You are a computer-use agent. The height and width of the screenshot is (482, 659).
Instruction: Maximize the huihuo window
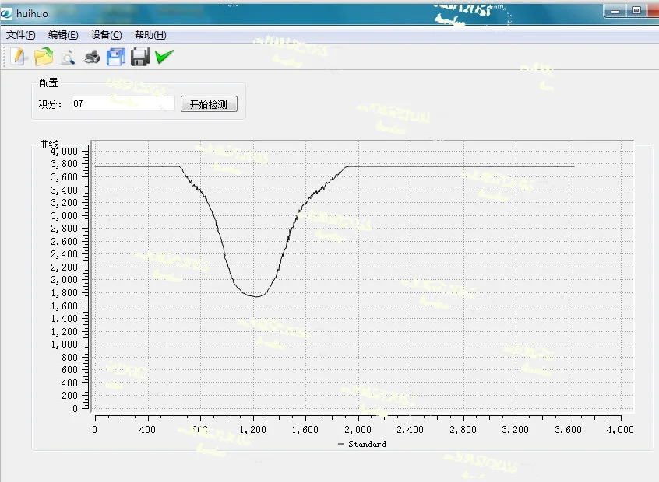point(636,10)
